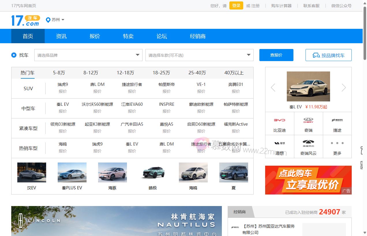367x236 pixels.
Task: Click the yellow 登录 login button
Action: pyautogui.click(x=236, y=5)
